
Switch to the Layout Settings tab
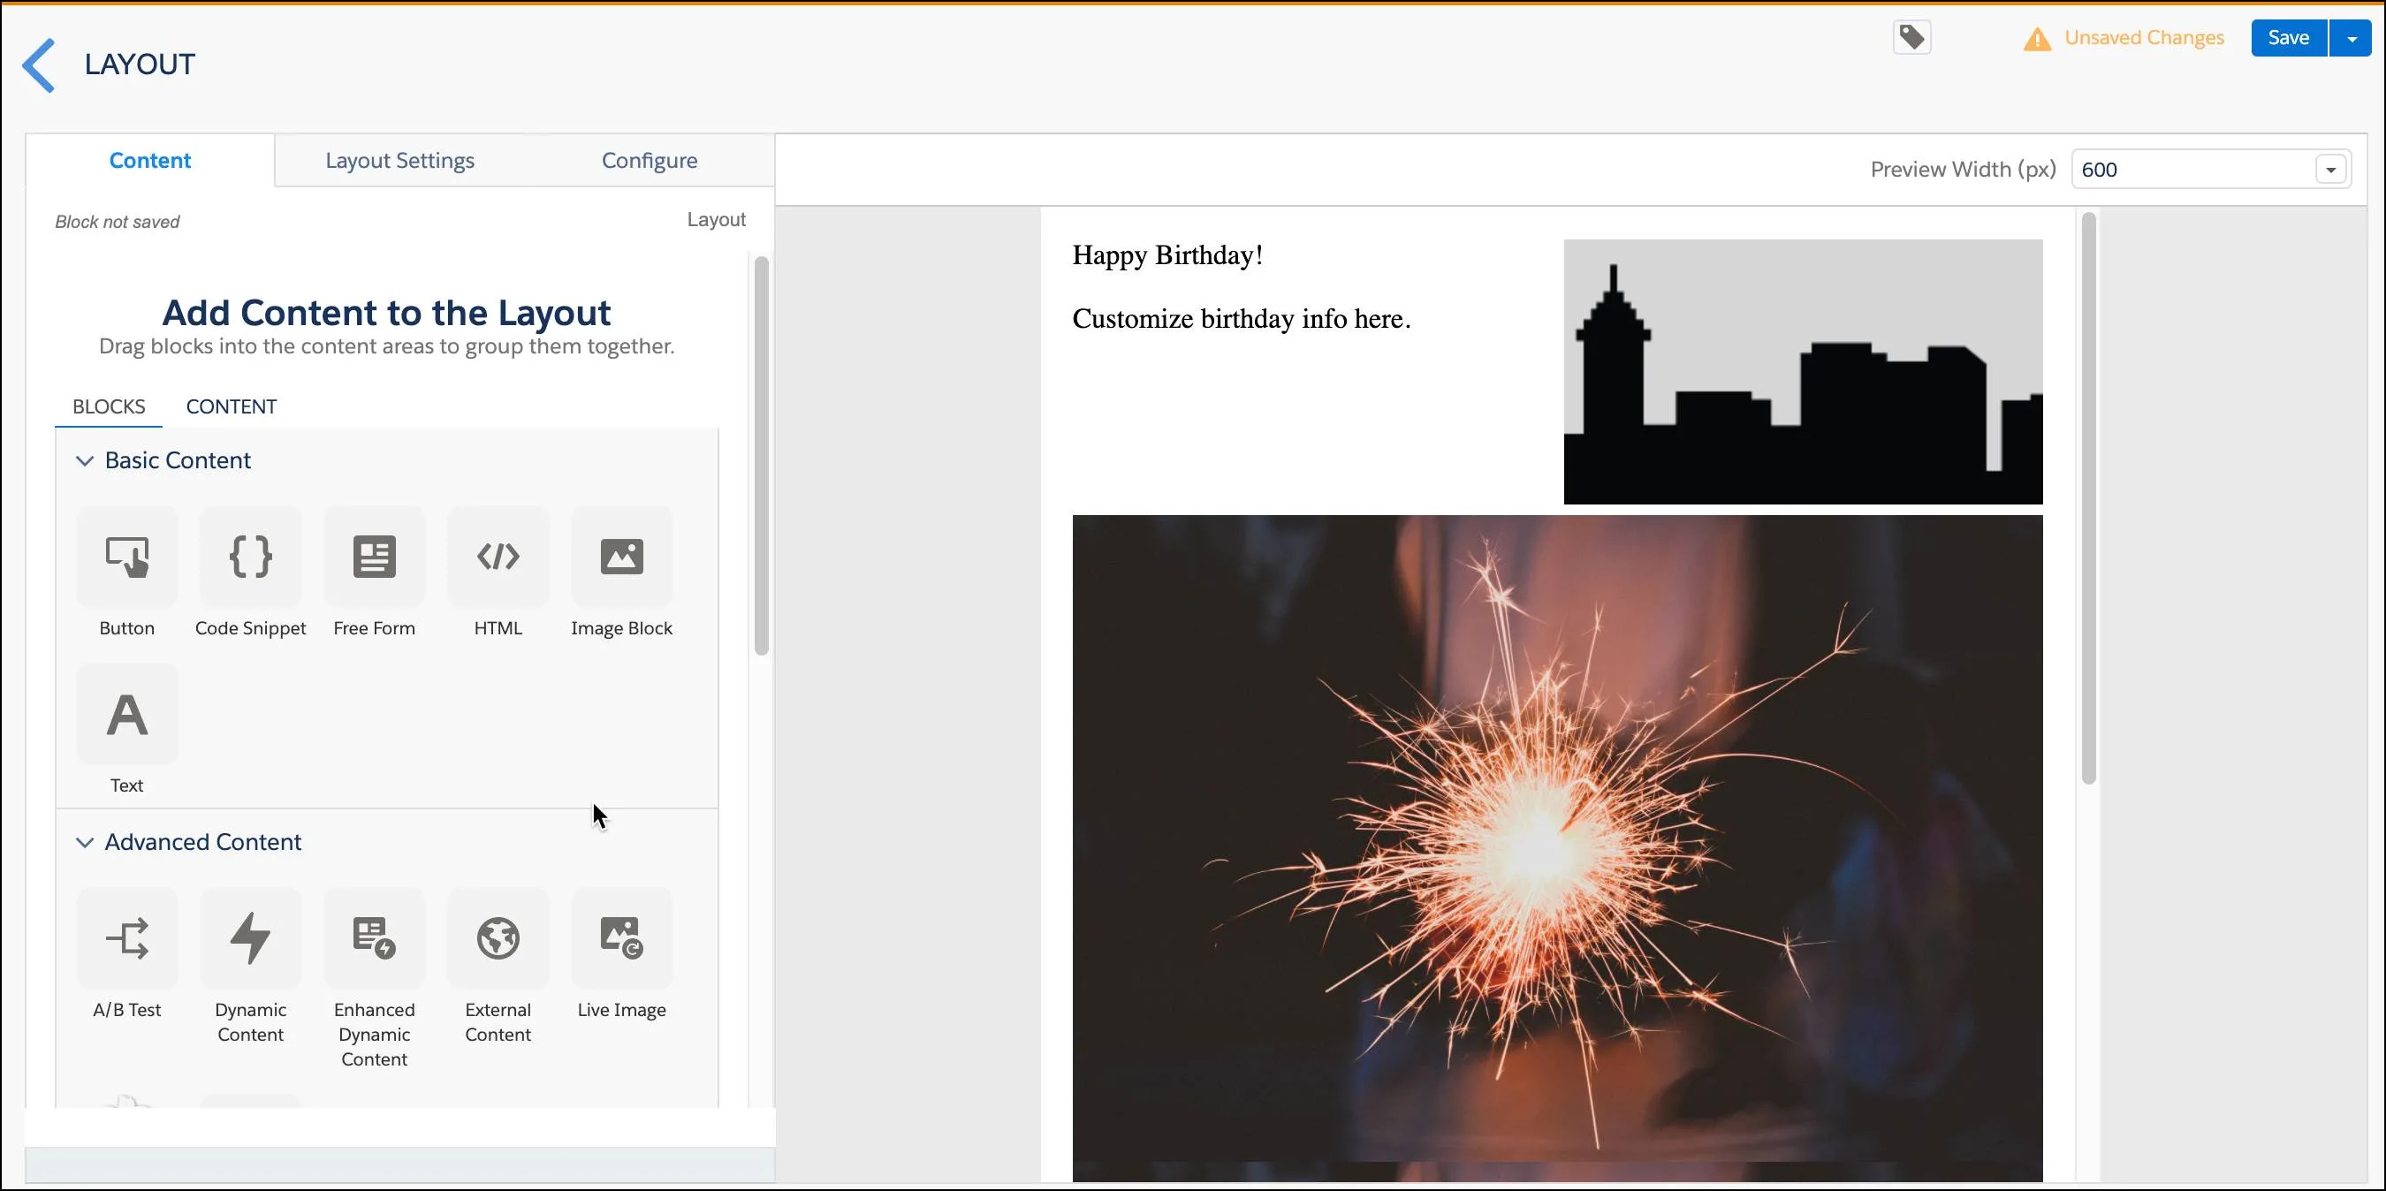tap(400, 160)
